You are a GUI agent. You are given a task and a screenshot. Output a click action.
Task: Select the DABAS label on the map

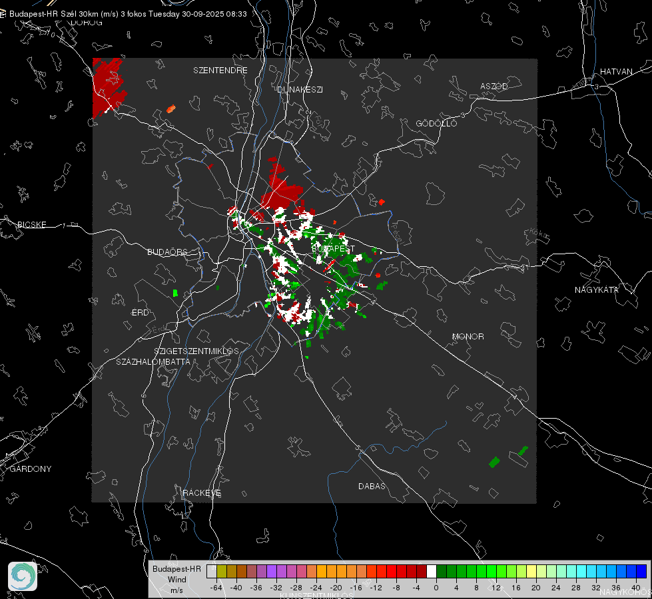[372, 487]
